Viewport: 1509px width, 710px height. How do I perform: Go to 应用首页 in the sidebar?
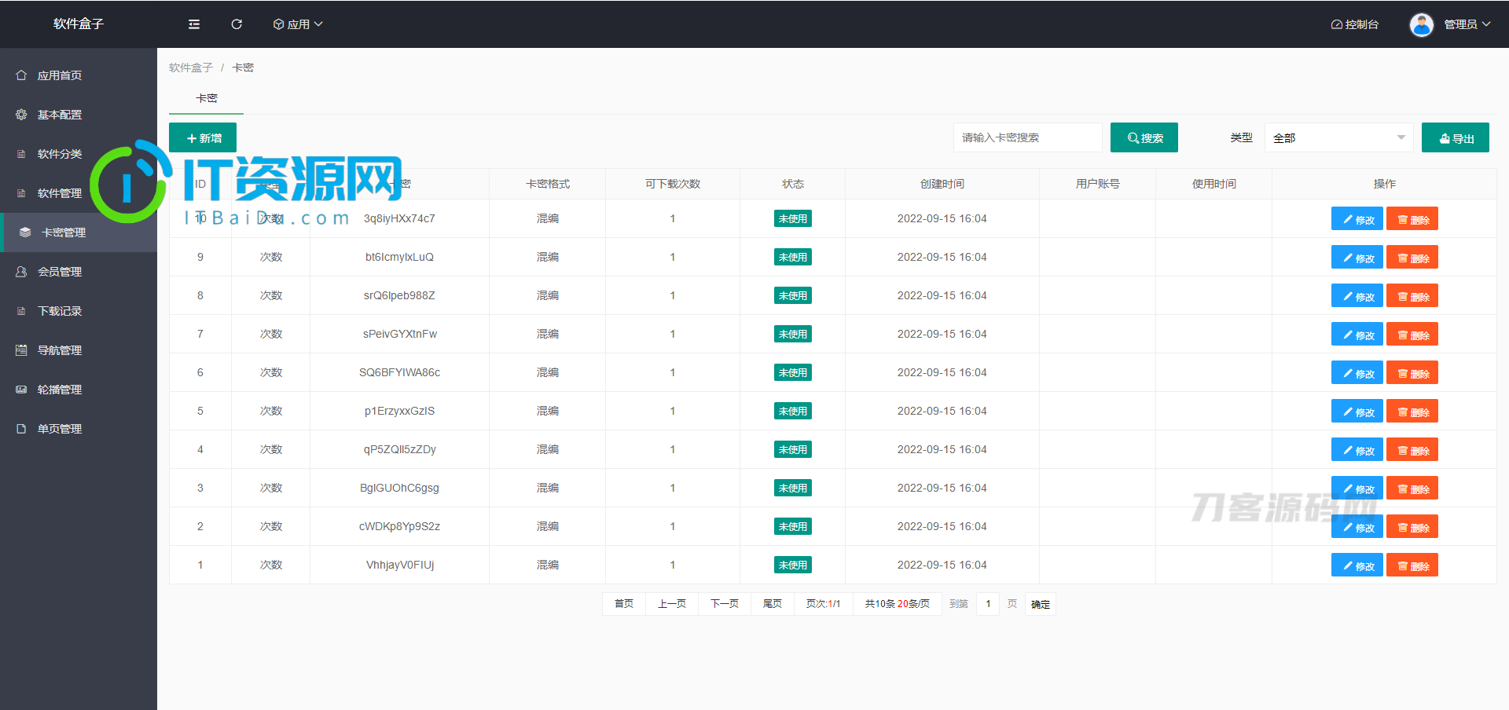(79, 75)
